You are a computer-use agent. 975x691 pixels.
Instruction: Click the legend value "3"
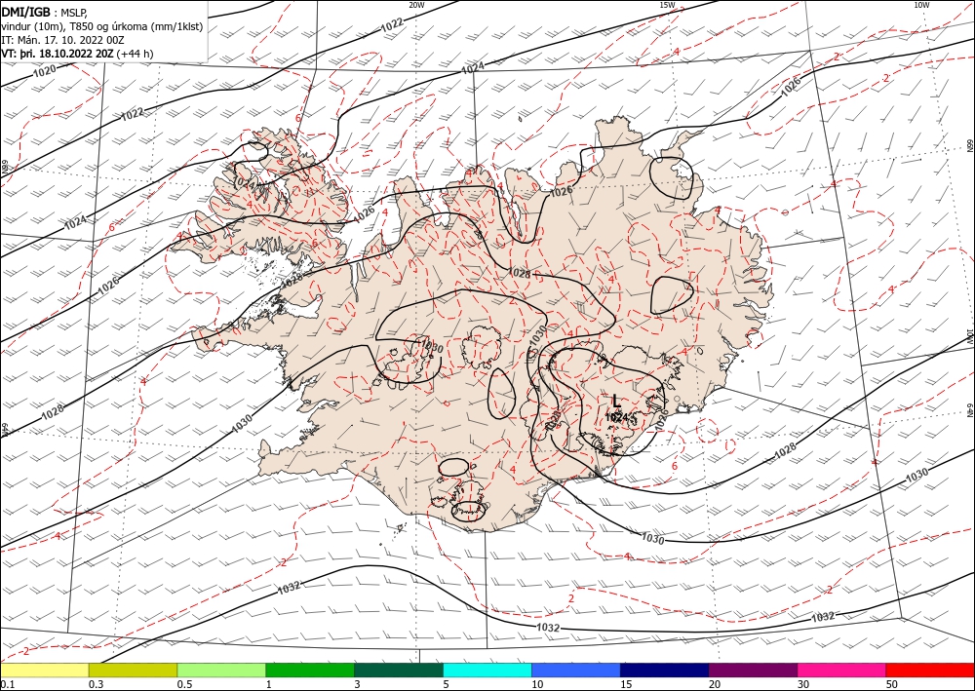point(357,684)
